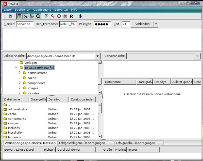Open the Lokale Ansicht path dropdown
This screenshot has height=161, width=203.
click(x=98, y=56)
